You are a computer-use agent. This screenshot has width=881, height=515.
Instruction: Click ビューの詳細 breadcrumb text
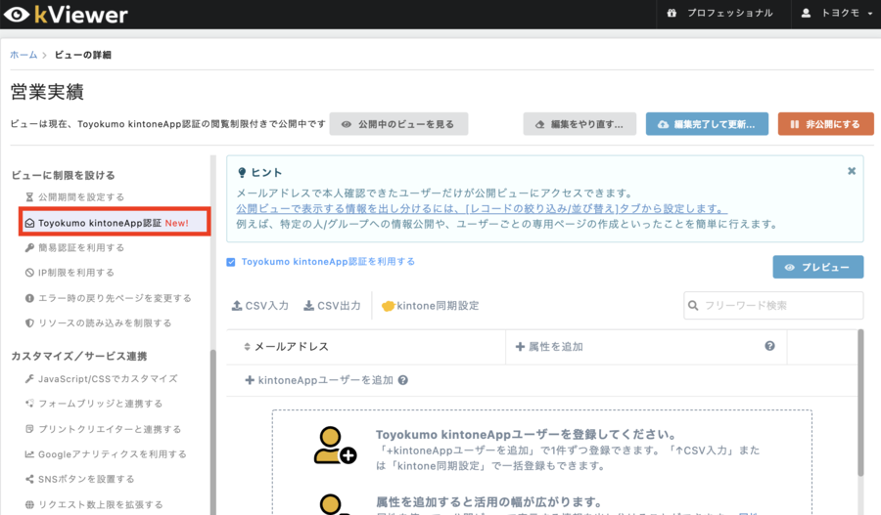(82, 55)
